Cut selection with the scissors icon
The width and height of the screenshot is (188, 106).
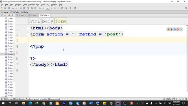point(21,8)
